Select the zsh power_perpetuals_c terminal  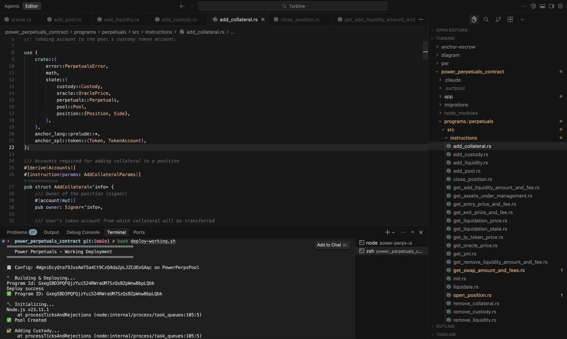coord(393,251)
